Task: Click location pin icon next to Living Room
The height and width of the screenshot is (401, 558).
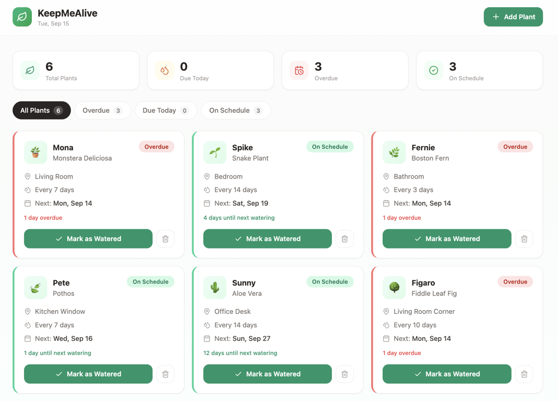Action: click(27, 176)
